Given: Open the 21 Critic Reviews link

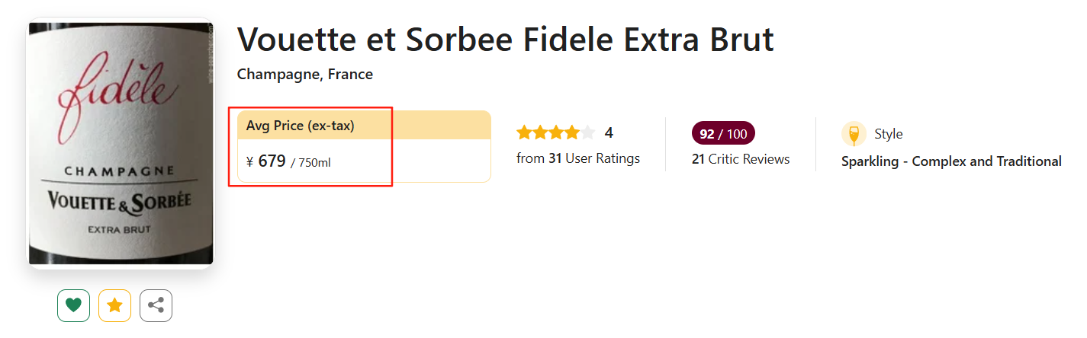Looking at the screenshot, I should (x=741, y=159).
